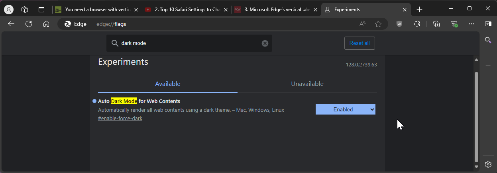The height and width of the screenshot is (173, 497).
Task: Open the profile avatar menu
Action: tap(8, 10)
